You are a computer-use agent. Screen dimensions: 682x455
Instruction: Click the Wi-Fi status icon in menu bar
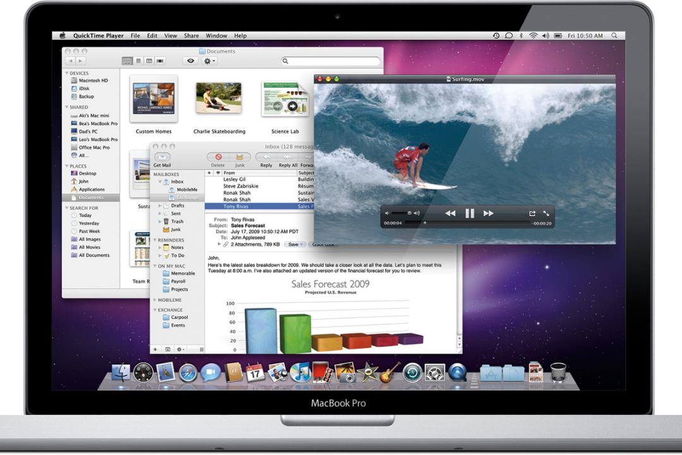pos(533,35)
